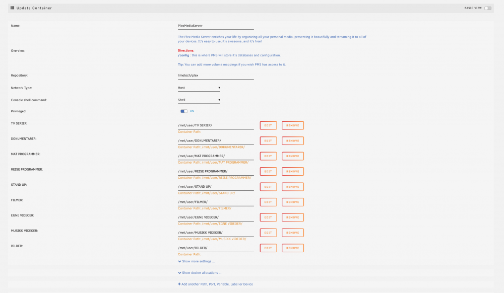Expand Show more settings
This screenshot has height=293, width=504.
click(197, 261)
